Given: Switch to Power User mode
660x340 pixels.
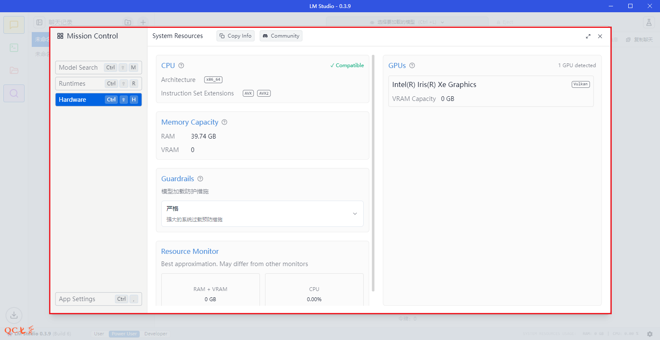Looking at the screenshot, I should [124, 334].
